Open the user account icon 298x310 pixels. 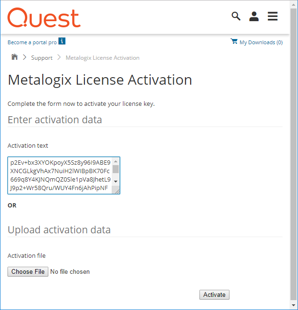[x=254, y=16]
